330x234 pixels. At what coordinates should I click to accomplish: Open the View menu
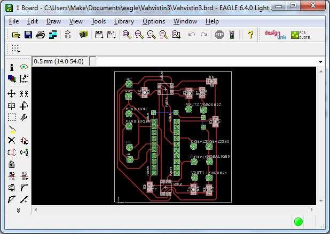pyautogui.click(x=76, y=21)
